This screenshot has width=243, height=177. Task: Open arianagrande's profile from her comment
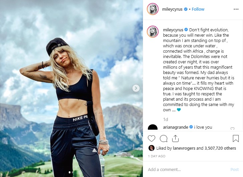[176, 127]
